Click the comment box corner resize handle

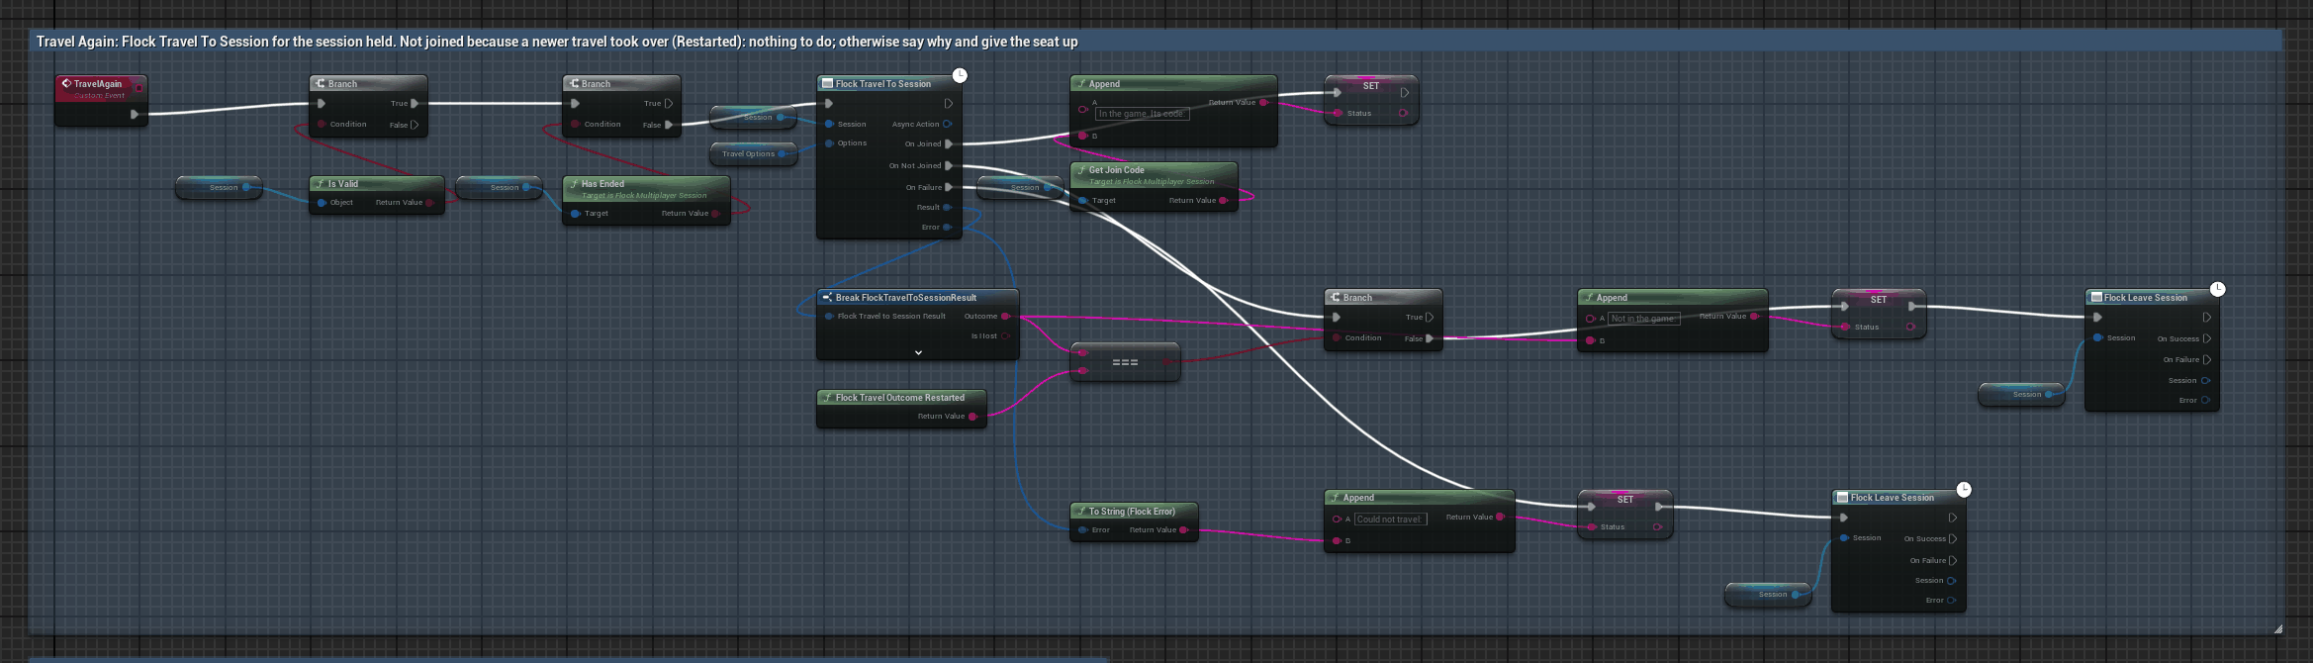(2277, 628)
